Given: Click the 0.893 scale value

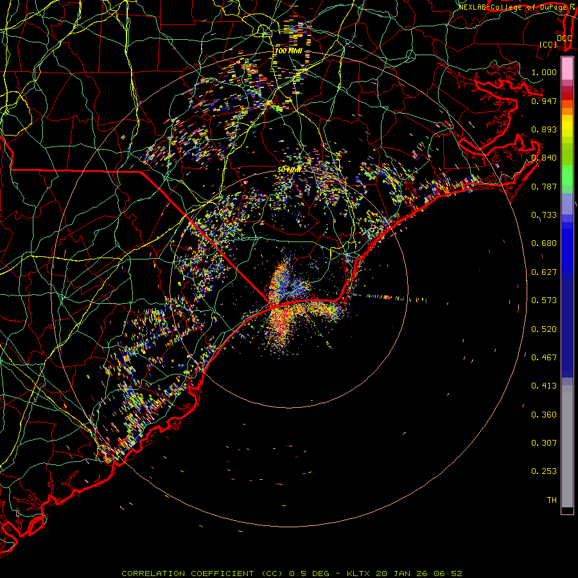Looking at the screenshot, I should pyautogui.click(x=544, y=129).
